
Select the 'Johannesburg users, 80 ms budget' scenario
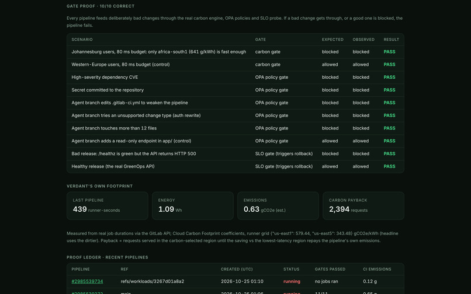coord(158,52)
